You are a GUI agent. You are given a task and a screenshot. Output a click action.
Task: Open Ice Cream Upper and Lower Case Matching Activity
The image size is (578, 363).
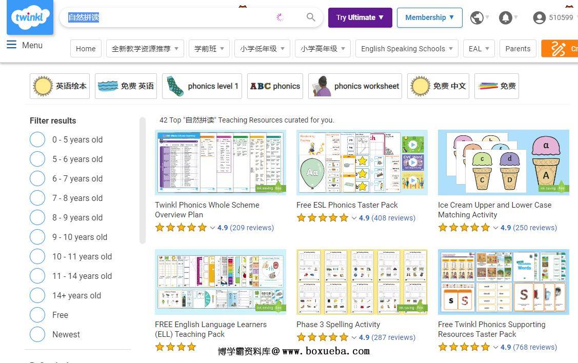point(495,210)
